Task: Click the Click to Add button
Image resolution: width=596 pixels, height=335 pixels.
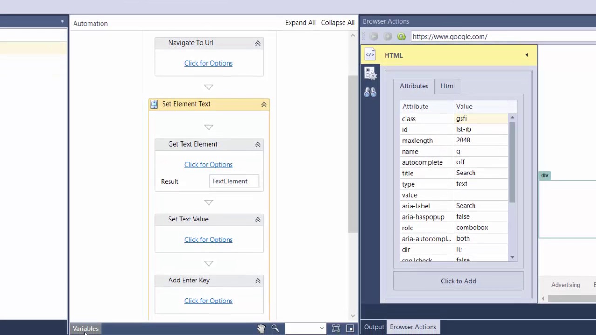Action: point(459,281)
